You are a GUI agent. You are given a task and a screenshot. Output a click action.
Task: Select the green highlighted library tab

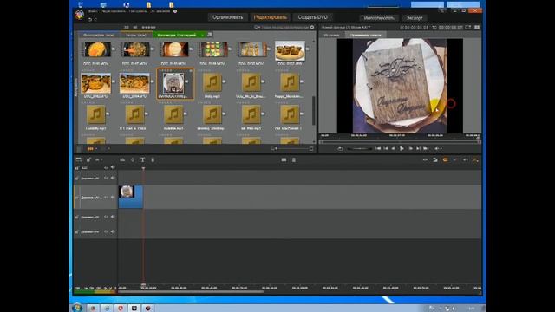(x=177, y=35)
